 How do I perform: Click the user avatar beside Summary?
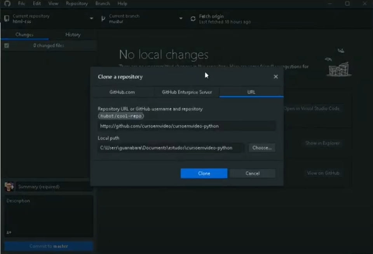(x=9, y=187)
